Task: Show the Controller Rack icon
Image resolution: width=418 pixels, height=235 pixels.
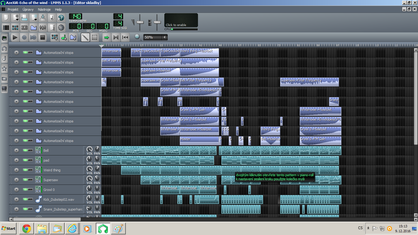Action: (x=61, y=27)
